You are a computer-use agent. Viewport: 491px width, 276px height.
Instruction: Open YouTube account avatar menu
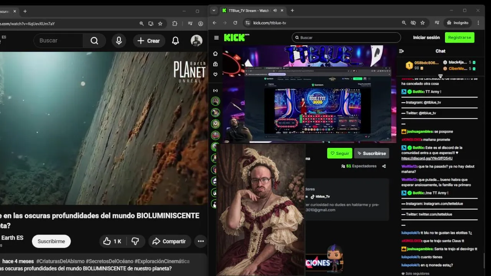(x=196, y=41)
